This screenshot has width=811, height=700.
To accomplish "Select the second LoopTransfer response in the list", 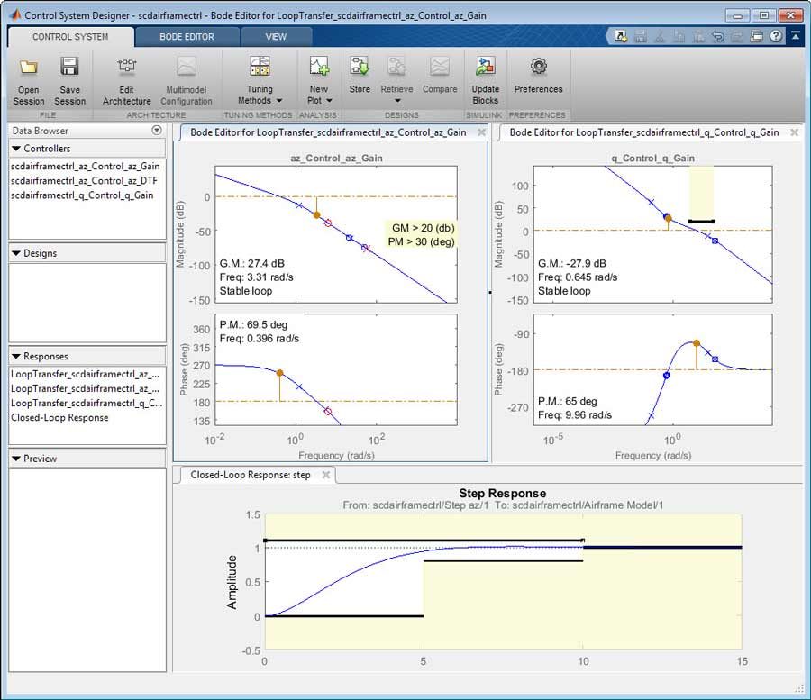I will tap(86, 388).
